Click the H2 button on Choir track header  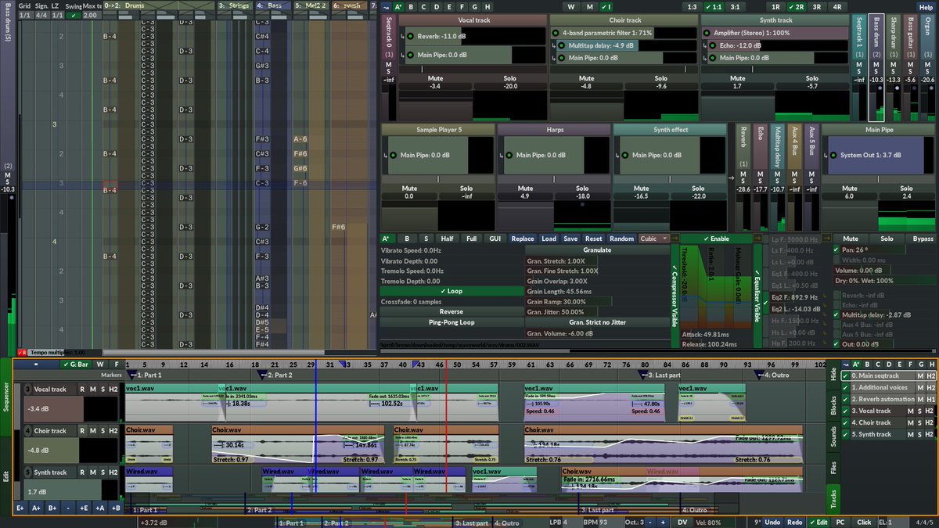(113, 430)
